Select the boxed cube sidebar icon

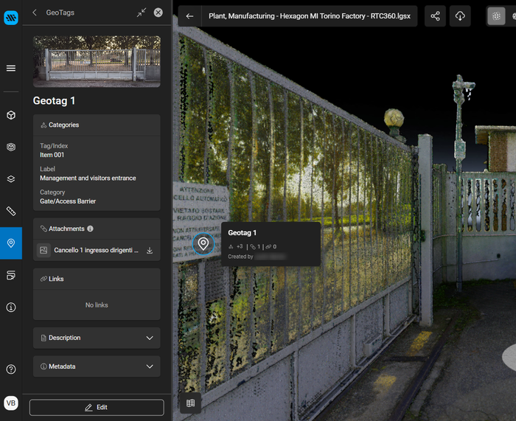11,147
